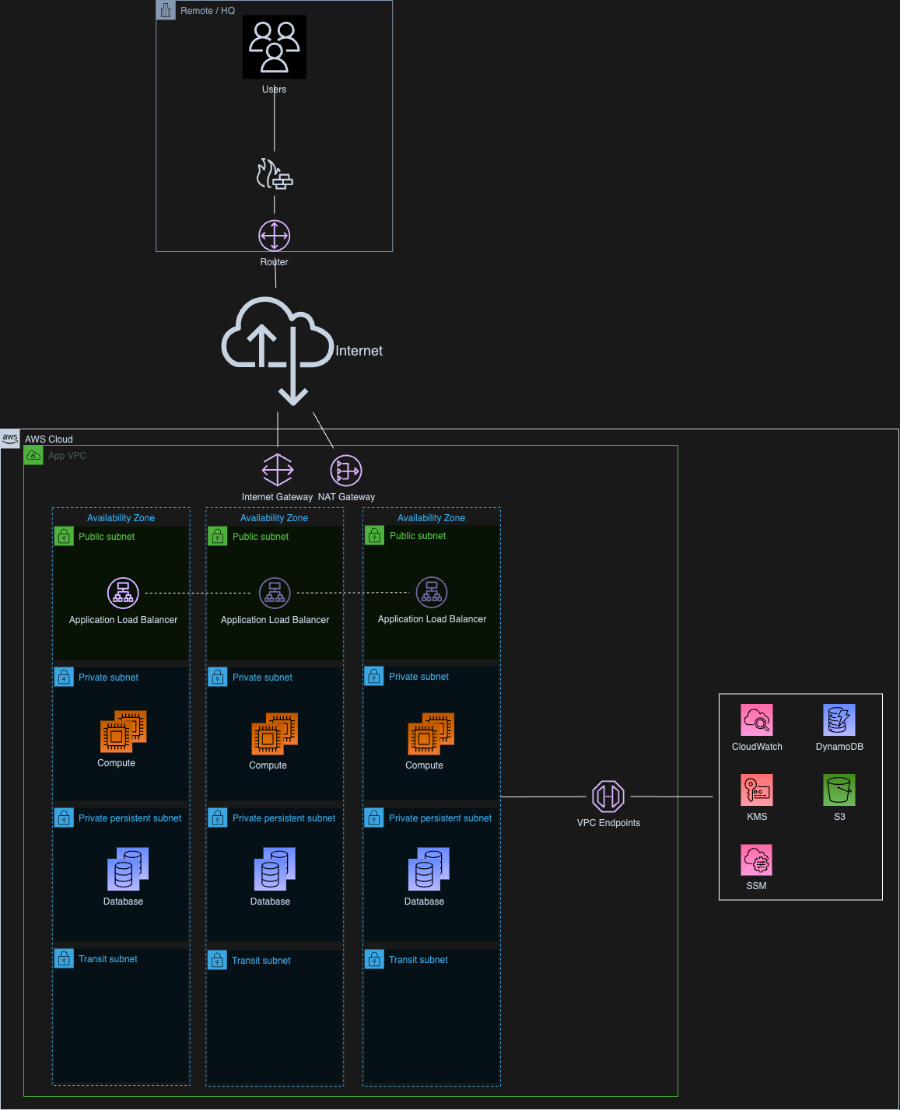The height and width of the screenshot is (1110, 900).
Task: Collapse the App VPC container
Action: click(x=33, y=455)
